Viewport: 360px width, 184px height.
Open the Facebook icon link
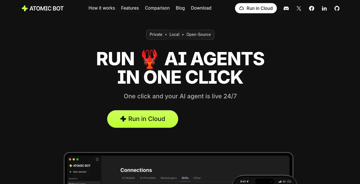point(312,8)
